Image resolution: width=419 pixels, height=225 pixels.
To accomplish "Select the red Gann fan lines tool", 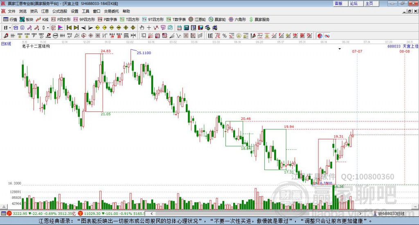I will (151, 36).
